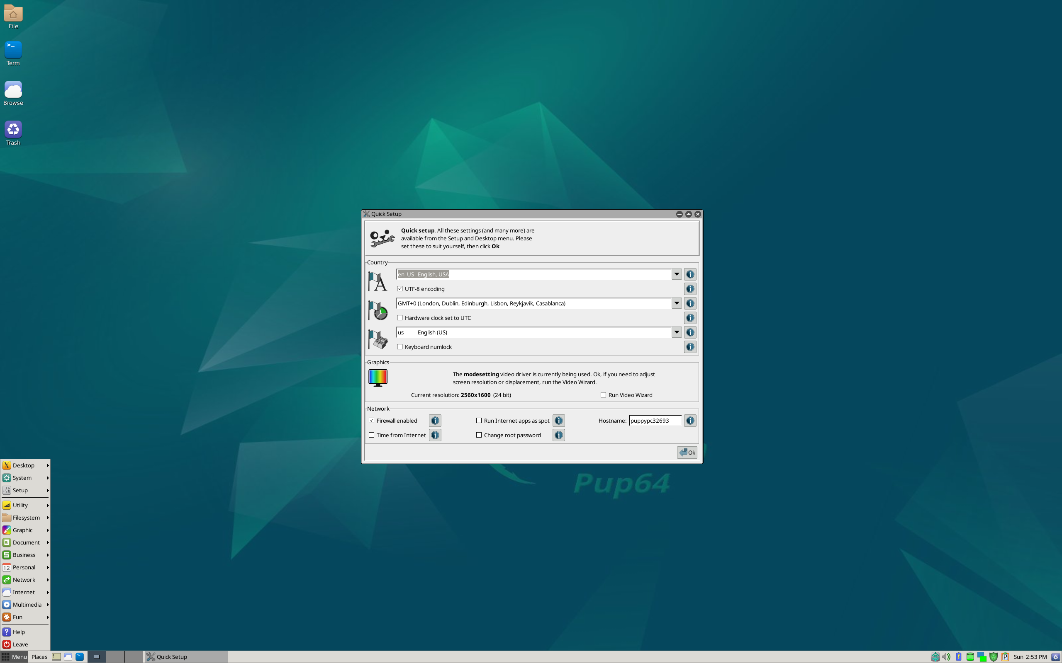Click the Sun 2:53 PM clock
The image size is (1062, 663).
1030,656
